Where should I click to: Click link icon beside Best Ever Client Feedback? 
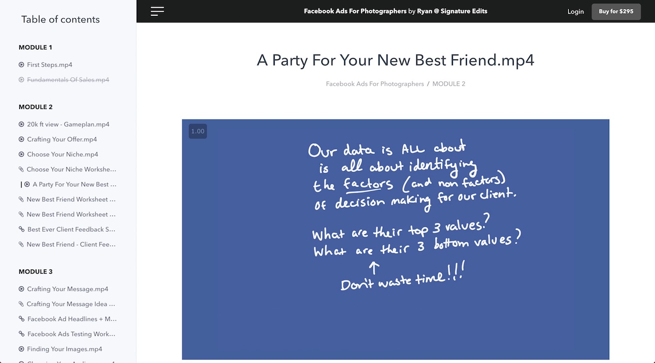[22, 229]
